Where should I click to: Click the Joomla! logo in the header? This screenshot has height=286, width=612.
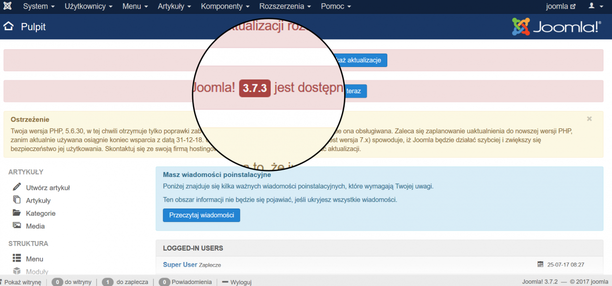pyautogui.click(x=557, y=27)
